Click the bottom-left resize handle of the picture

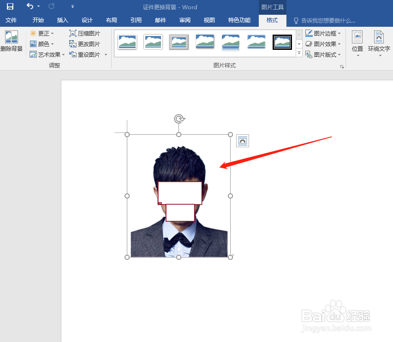pos(127,257)
